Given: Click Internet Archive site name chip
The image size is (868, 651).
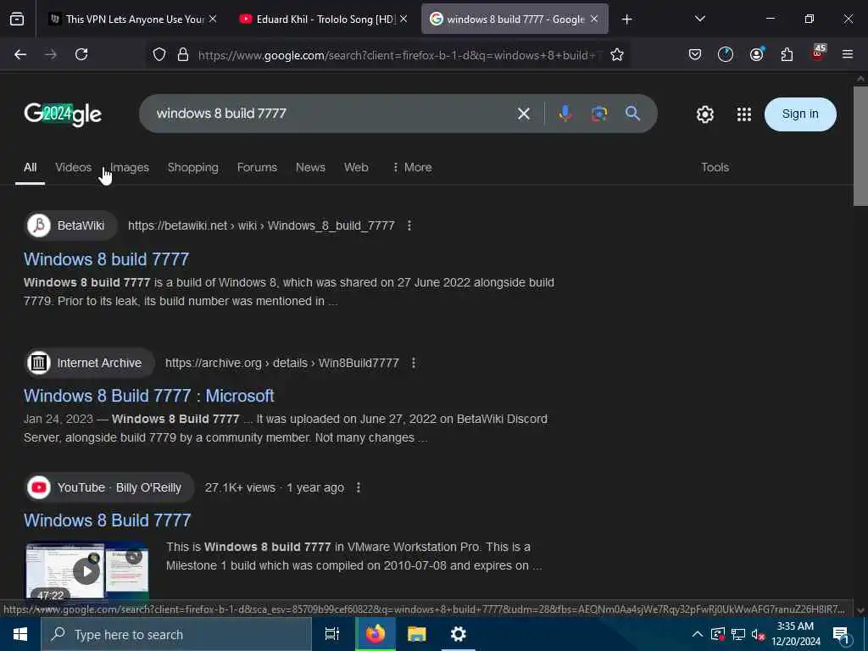Looking at the screenshot, I should coord(89,363).
